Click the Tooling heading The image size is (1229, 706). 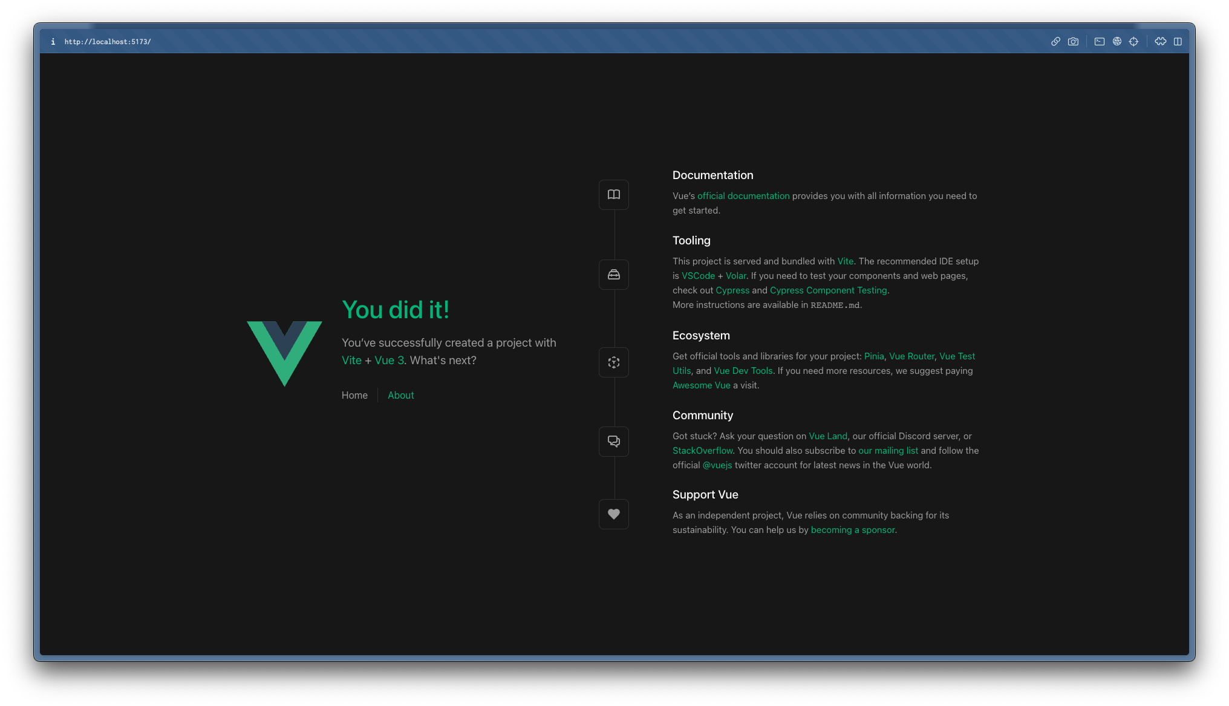click(x=691, y=241)
